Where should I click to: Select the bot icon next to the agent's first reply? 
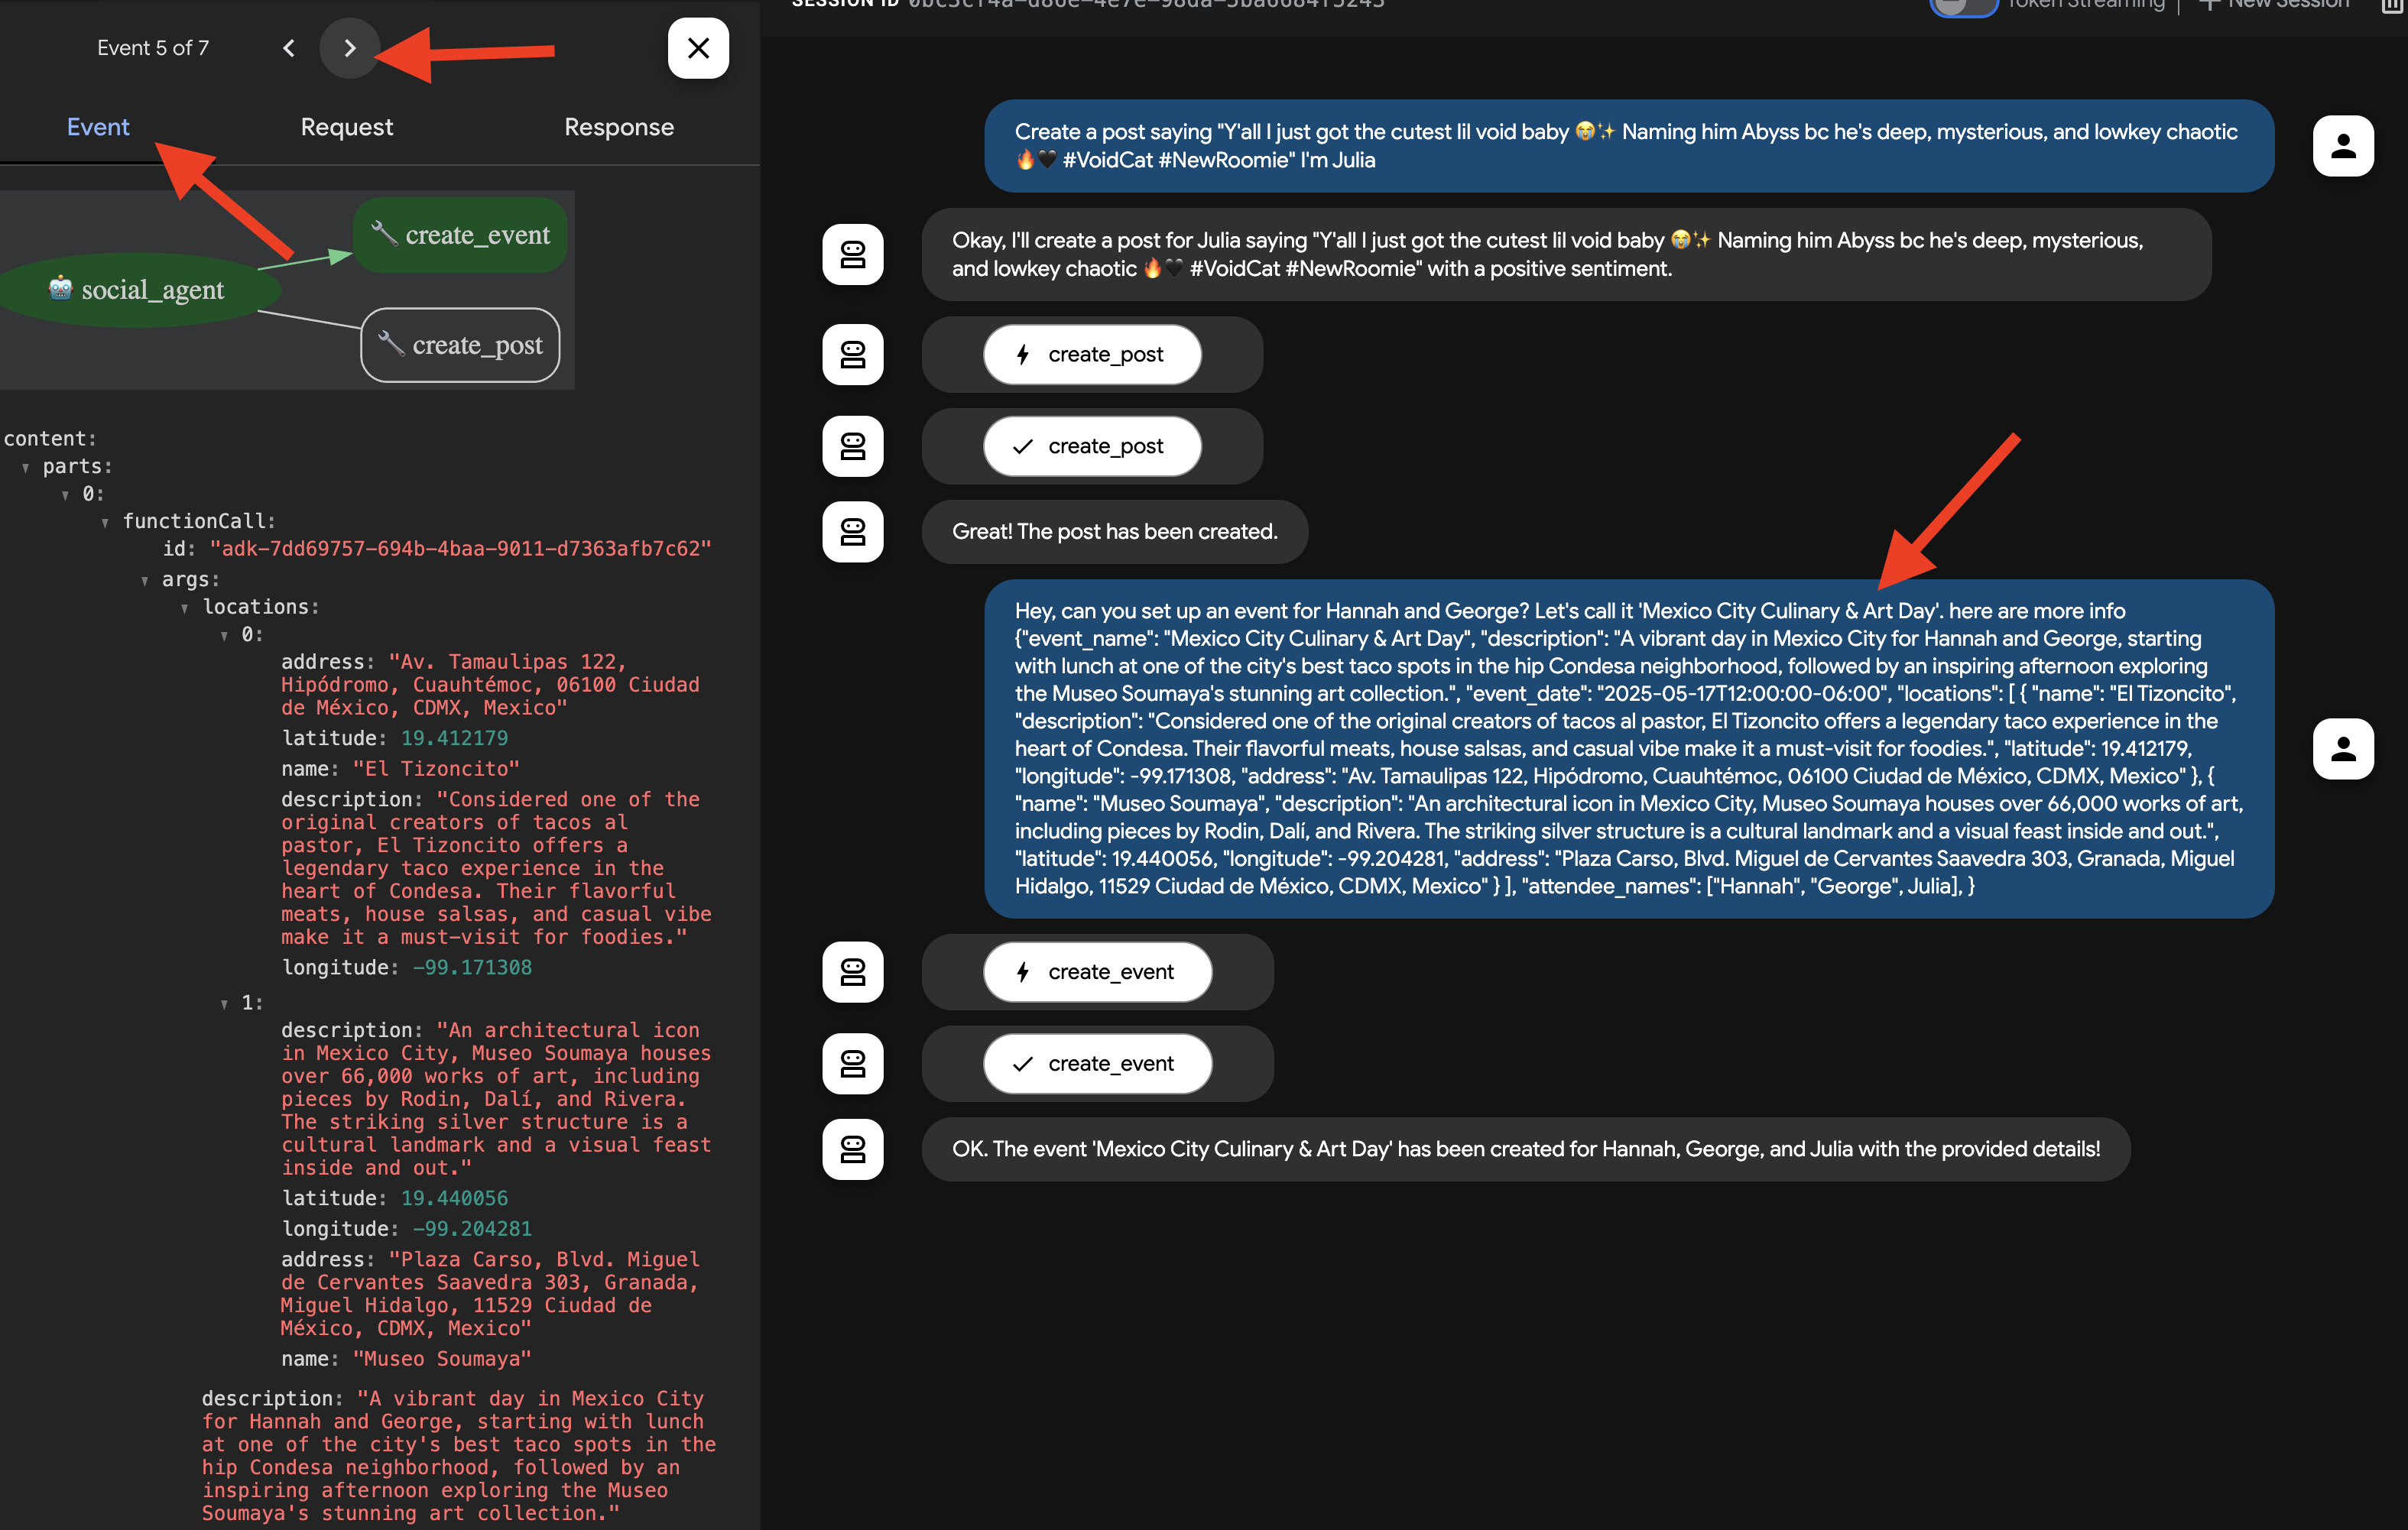(852, 255)
